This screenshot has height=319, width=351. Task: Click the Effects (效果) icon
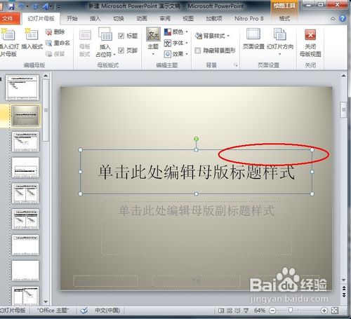[168, 54]
